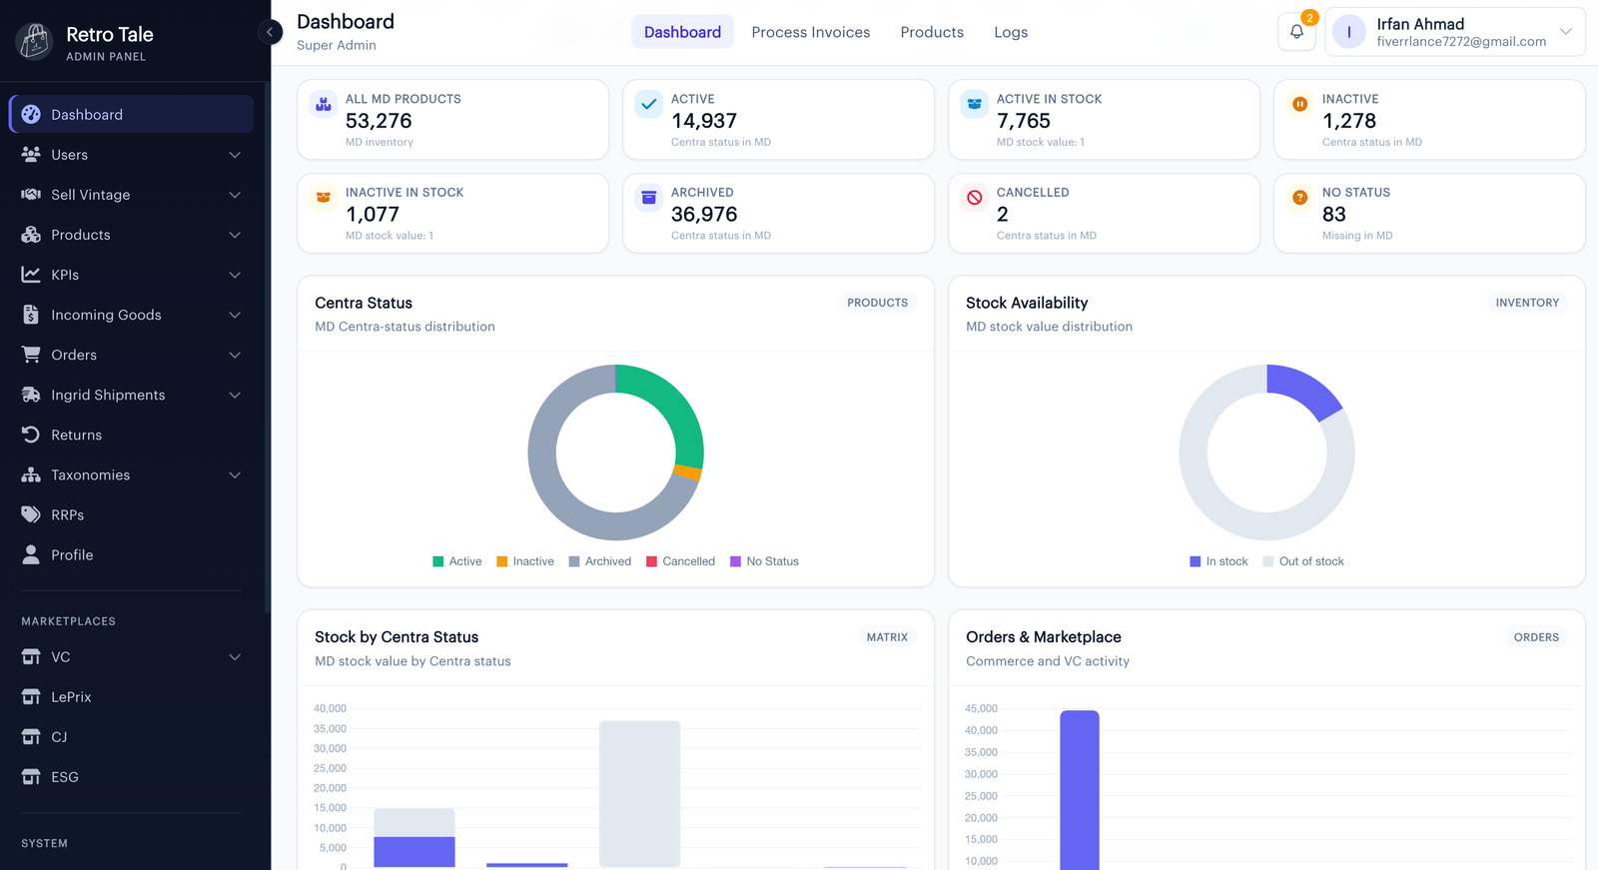Click the tall purple Orders bar
Screen dimensions: 1598x870
(1080, 790)
